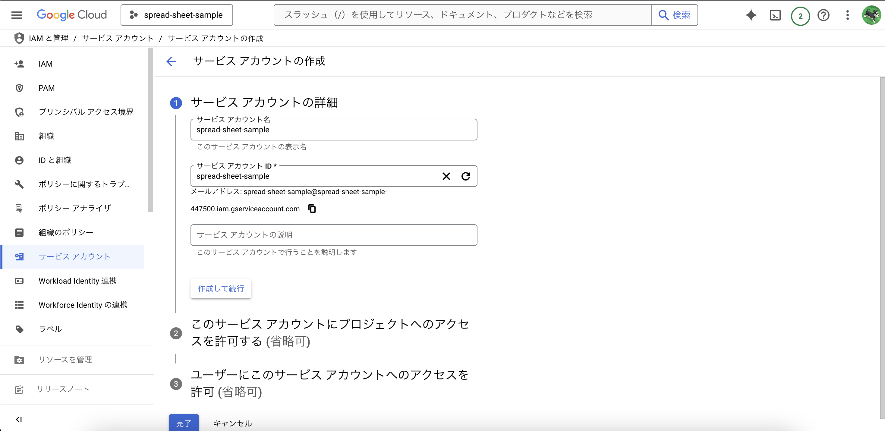Clear the service account ID field
This screenshot has width=885, height=431.
point(446,176)
